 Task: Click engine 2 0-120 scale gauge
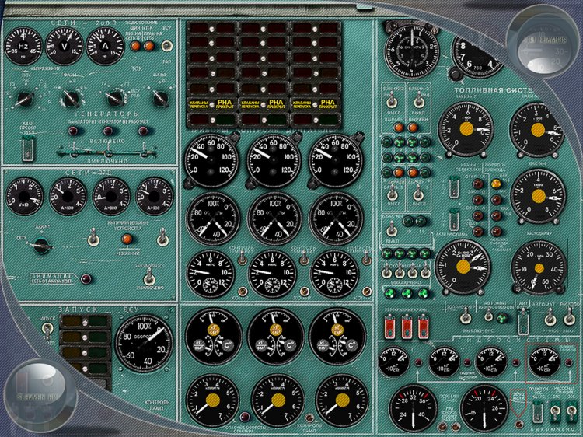tap(274, 160)
